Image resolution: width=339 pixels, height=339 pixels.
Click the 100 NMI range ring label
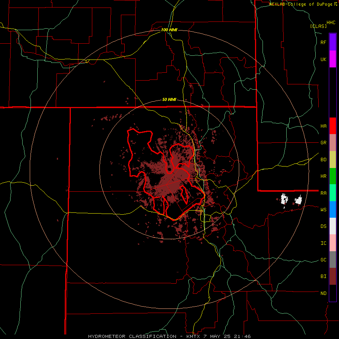pyautogui.click(x=169, y=30)
